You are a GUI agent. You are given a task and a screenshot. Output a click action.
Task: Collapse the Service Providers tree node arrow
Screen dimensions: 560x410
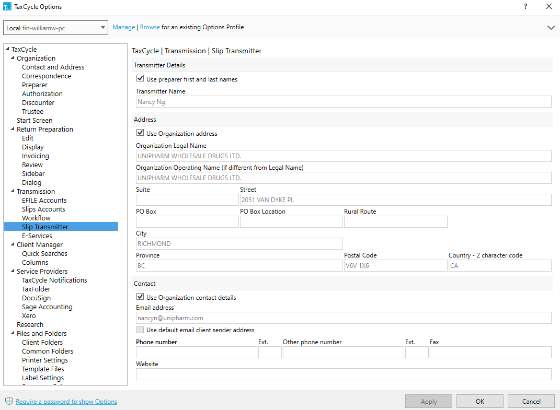point(13,271)
